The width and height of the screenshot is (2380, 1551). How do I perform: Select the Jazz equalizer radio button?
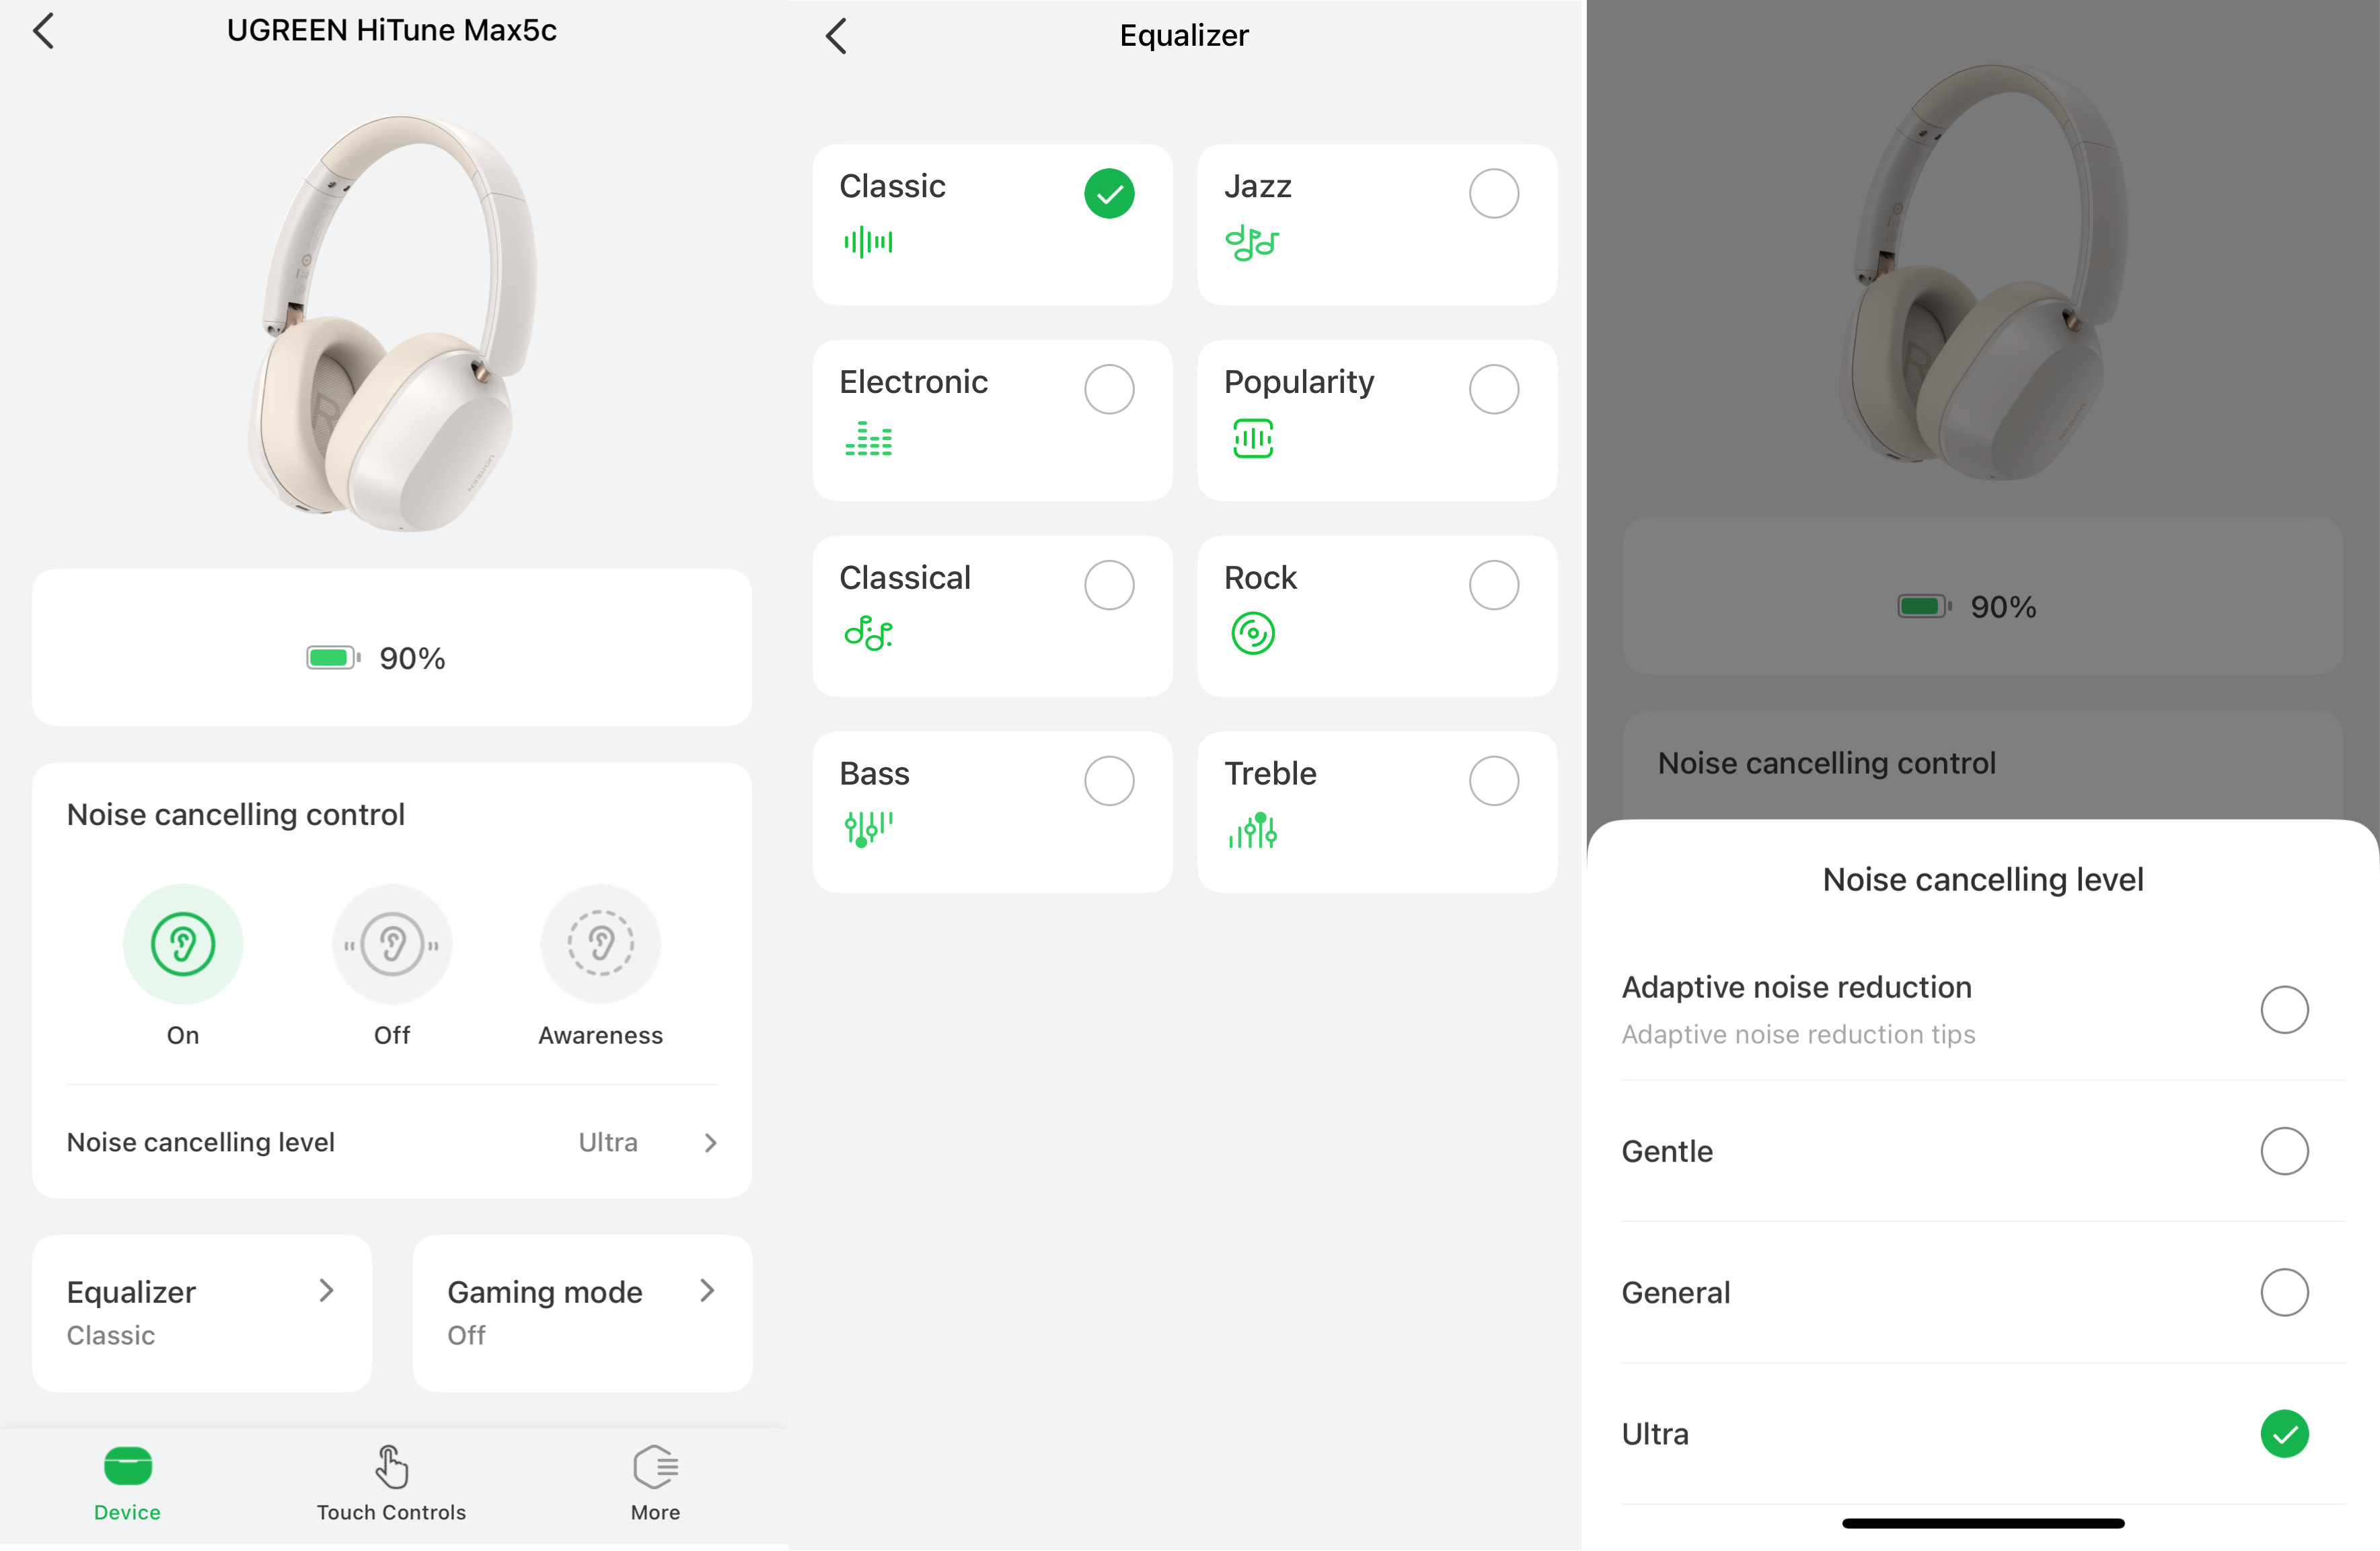1493,194
